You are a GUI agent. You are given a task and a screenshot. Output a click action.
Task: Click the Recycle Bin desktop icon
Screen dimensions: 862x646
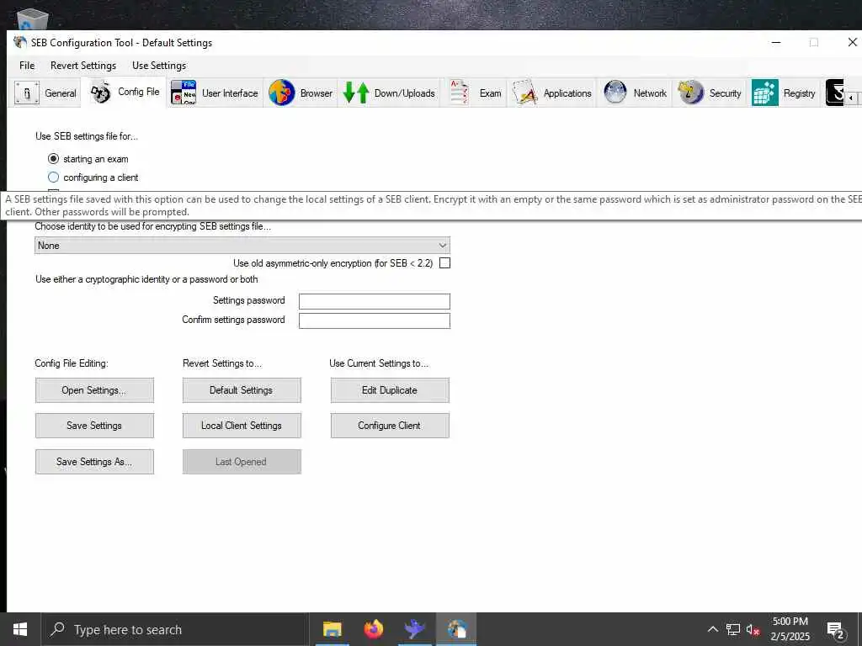[33, 20]
